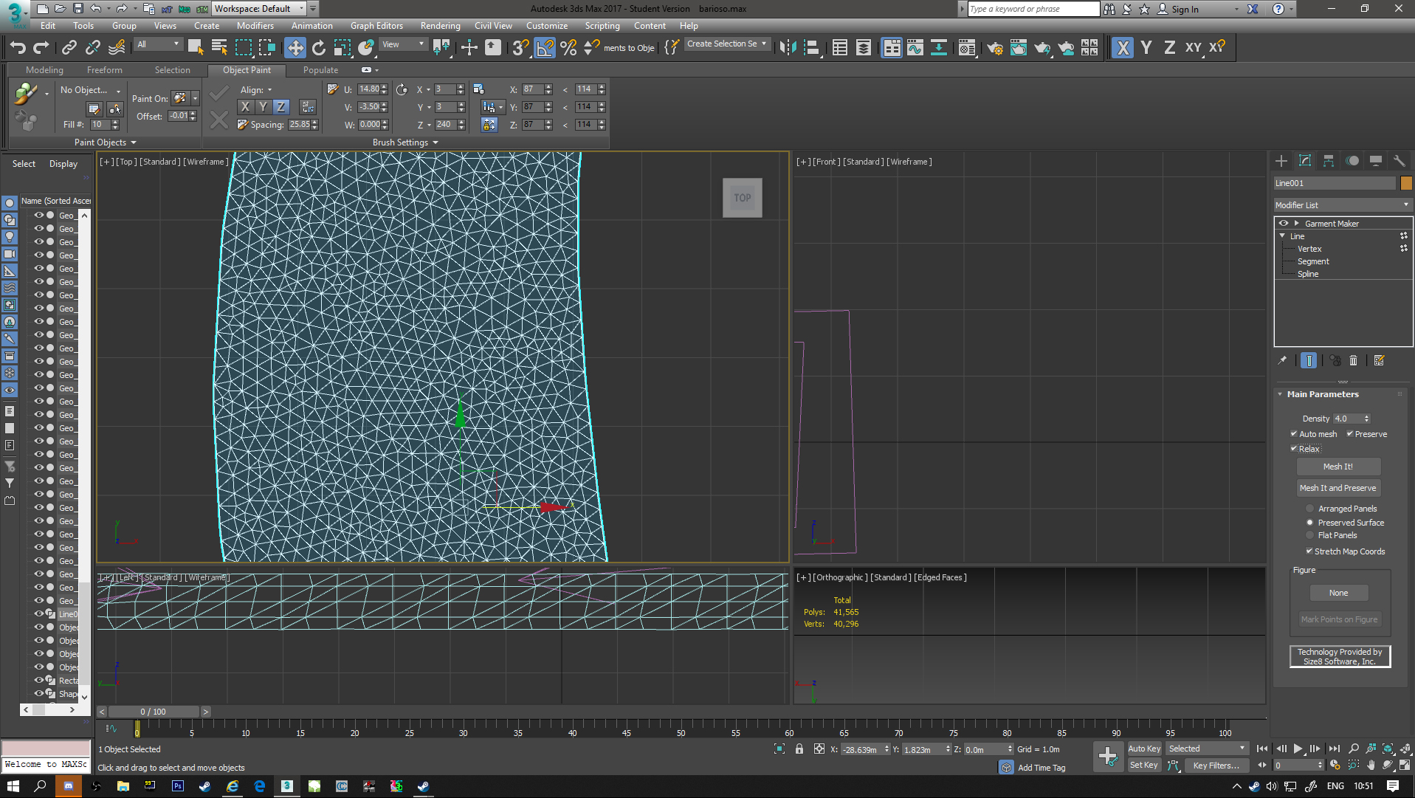Open the Rendering menu

pos(440,26)
